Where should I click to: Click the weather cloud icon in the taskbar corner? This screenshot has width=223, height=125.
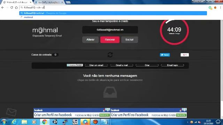click(218, 122)
